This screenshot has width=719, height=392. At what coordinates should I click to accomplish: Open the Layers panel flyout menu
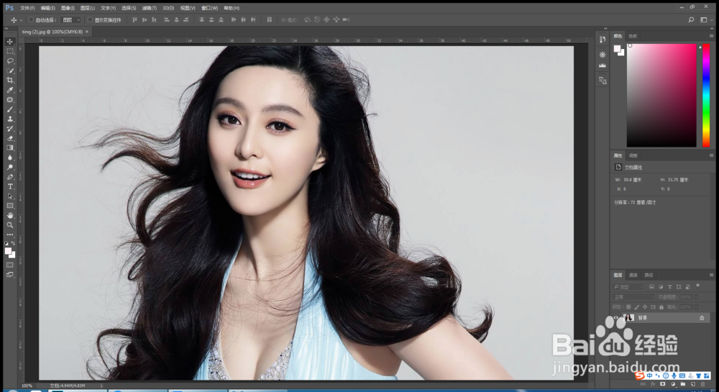(711, 275)
